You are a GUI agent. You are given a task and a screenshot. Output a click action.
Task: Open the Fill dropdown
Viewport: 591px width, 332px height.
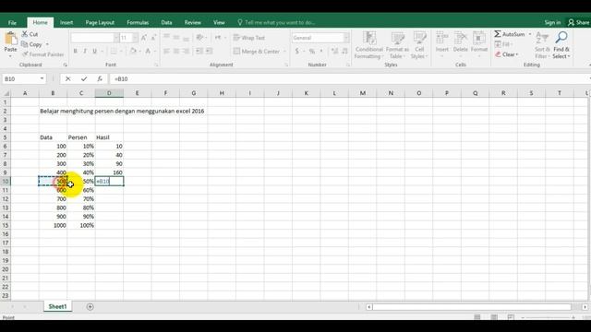(x=504, y=44)
